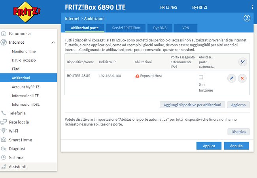Click the Sistema gear icon
This screenshot has width=257, height=178.
click(x=4, y=157)
